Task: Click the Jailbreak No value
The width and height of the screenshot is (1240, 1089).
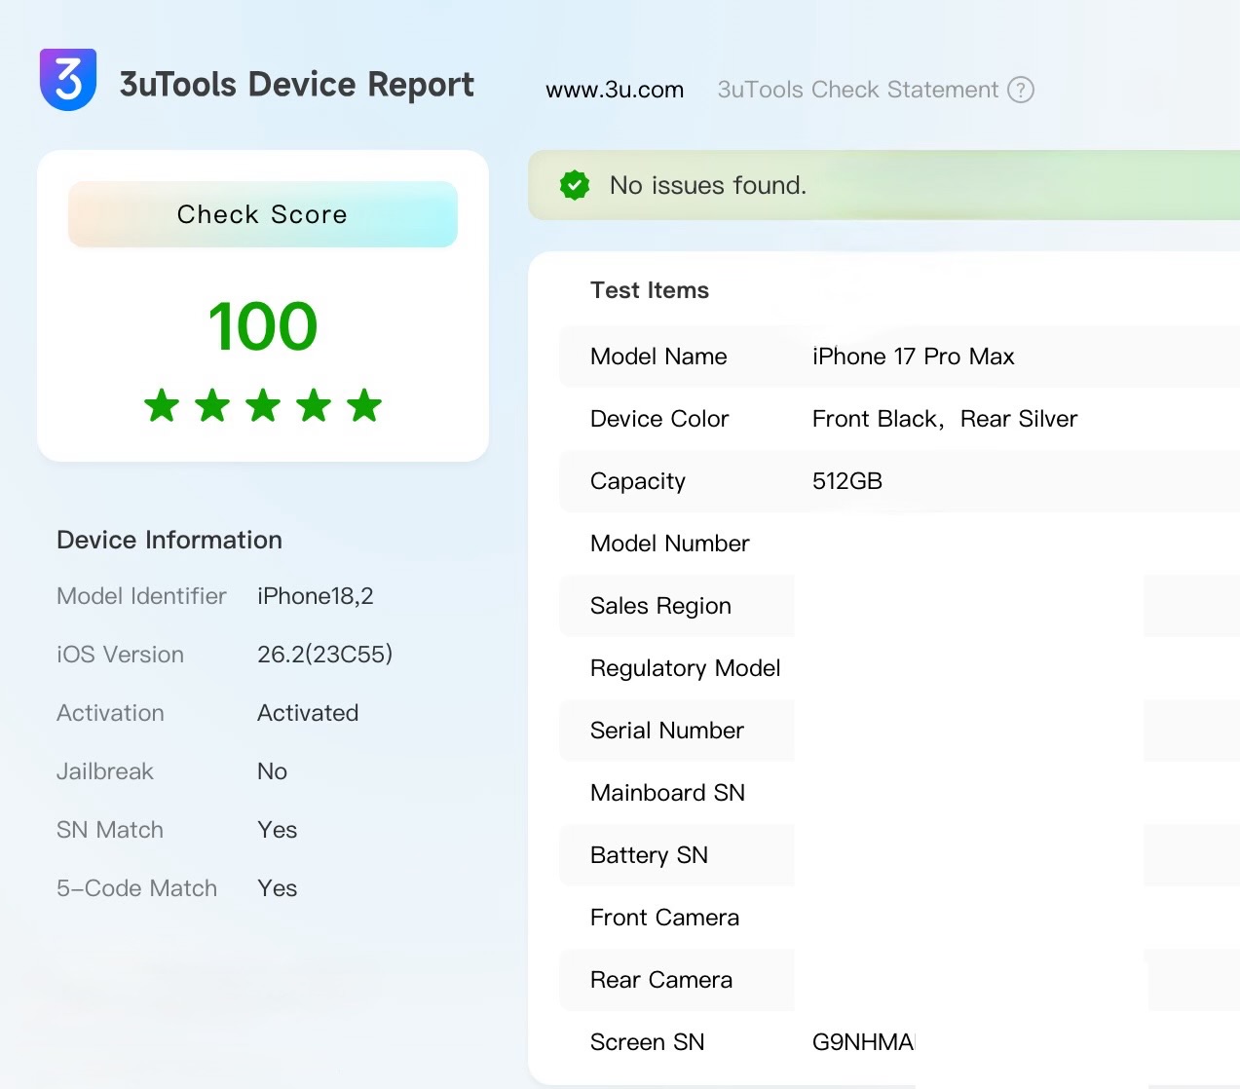Action: click(272, 771)
